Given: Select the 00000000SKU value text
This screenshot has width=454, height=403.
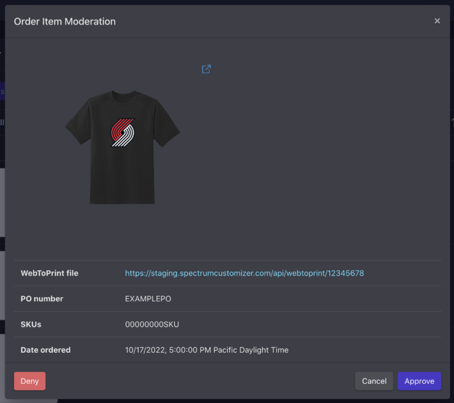Looking at the screenshot, I should tap(152, 324).
